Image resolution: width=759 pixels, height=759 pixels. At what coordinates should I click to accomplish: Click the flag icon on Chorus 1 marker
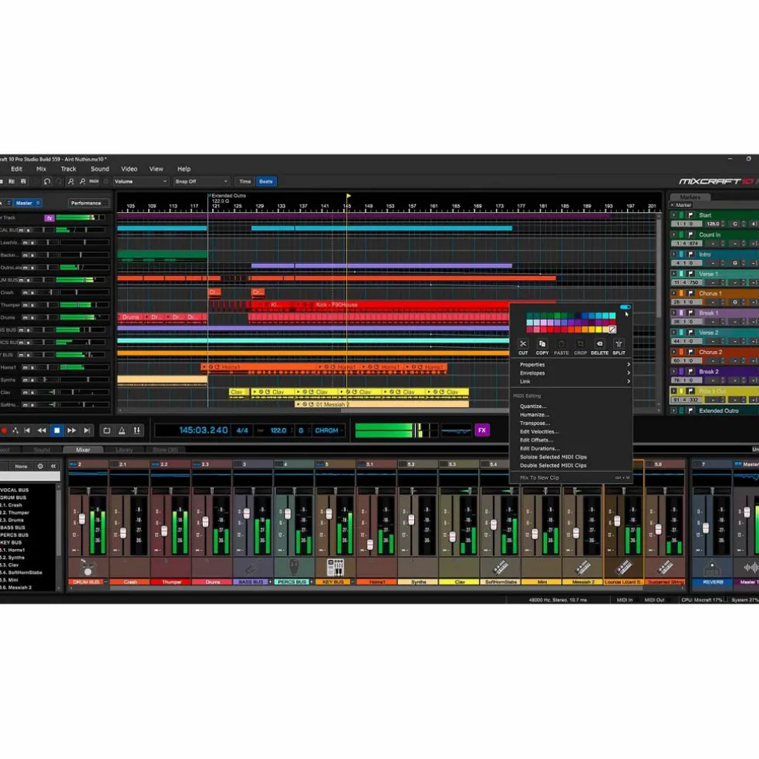click(x=691, y=293)
